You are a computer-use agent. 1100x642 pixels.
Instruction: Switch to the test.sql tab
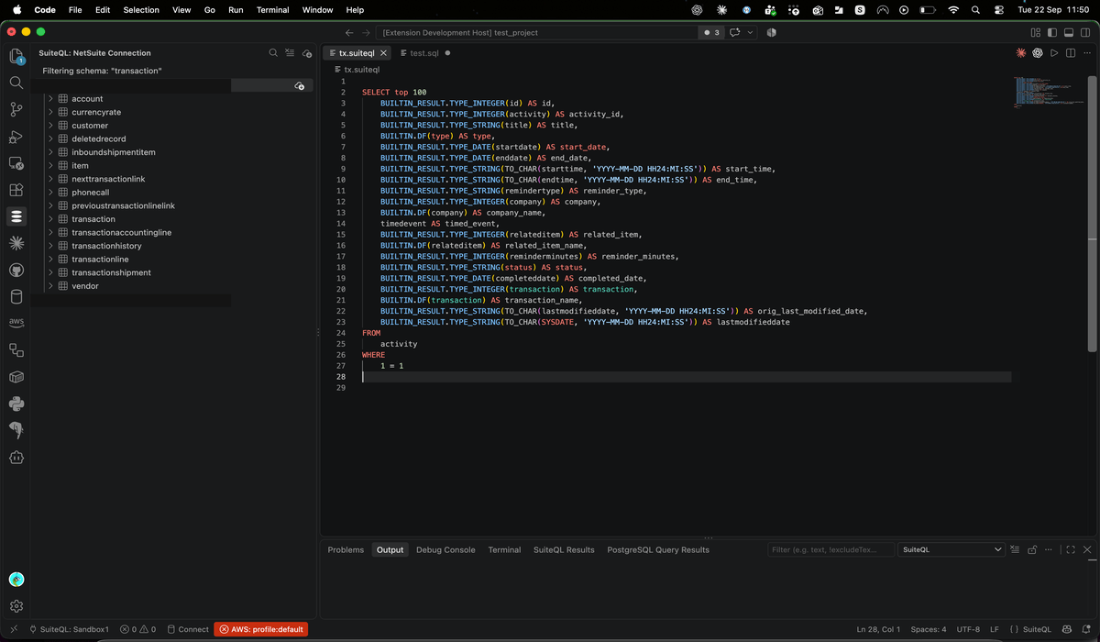point(424,53)
